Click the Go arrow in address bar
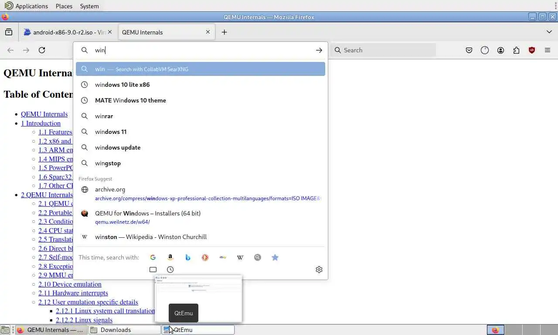The image size is (558, 335). coord(319,50)
